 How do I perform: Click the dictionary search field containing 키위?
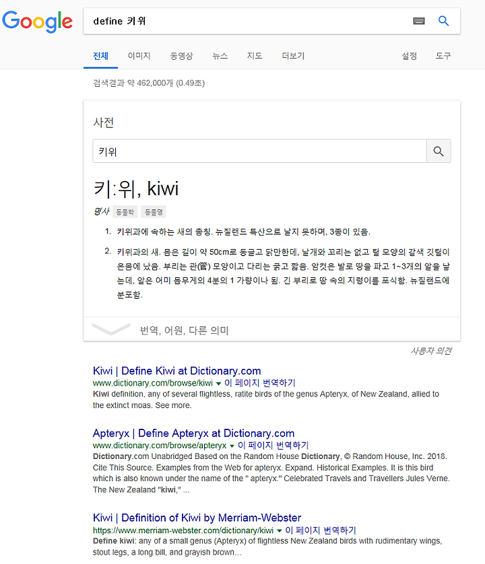pyautogui.click(x=259, y=151)
